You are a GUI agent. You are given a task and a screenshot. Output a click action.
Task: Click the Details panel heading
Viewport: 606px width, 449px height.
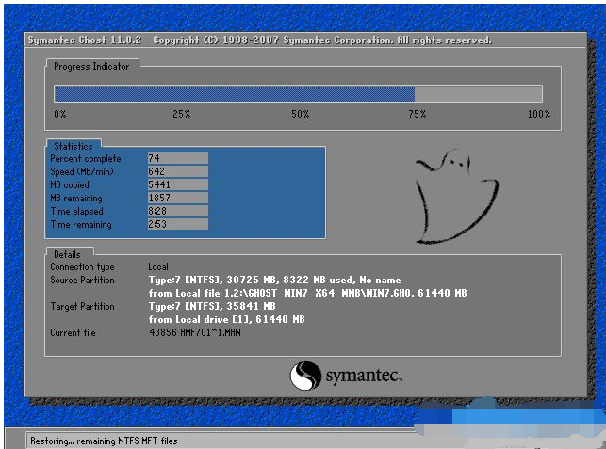pos(67,254)
